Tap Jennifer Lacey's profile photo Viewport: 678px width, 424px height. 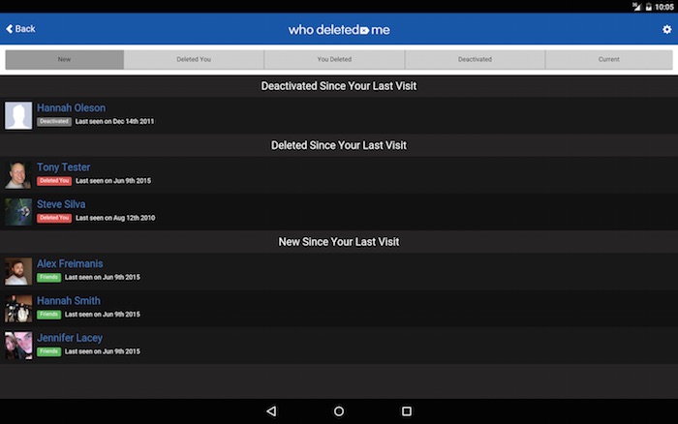pyautogui.click(x=18, y=346)
